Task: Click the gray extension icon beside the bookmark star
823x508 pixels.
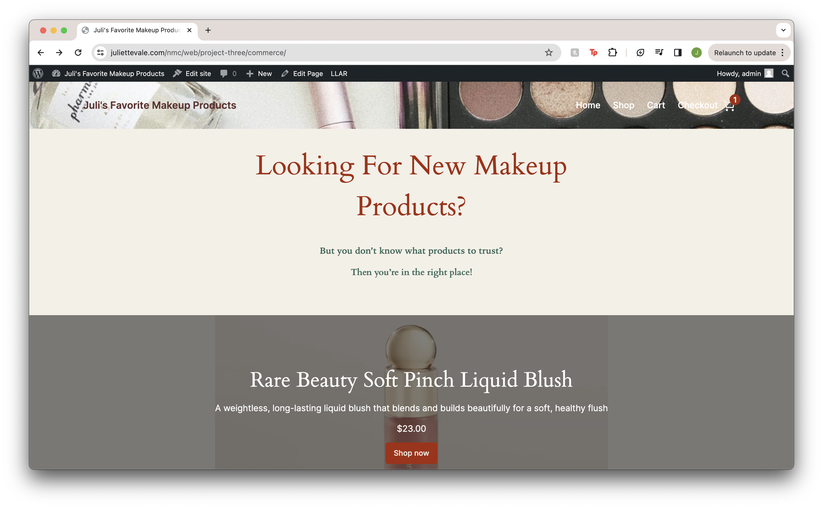Action: click(575, 52)
